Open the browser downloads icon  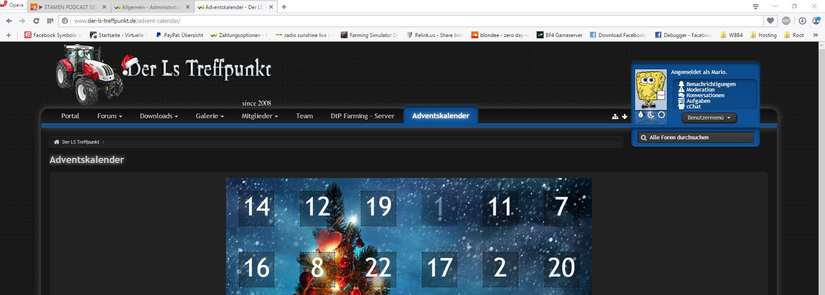[802, 21]
